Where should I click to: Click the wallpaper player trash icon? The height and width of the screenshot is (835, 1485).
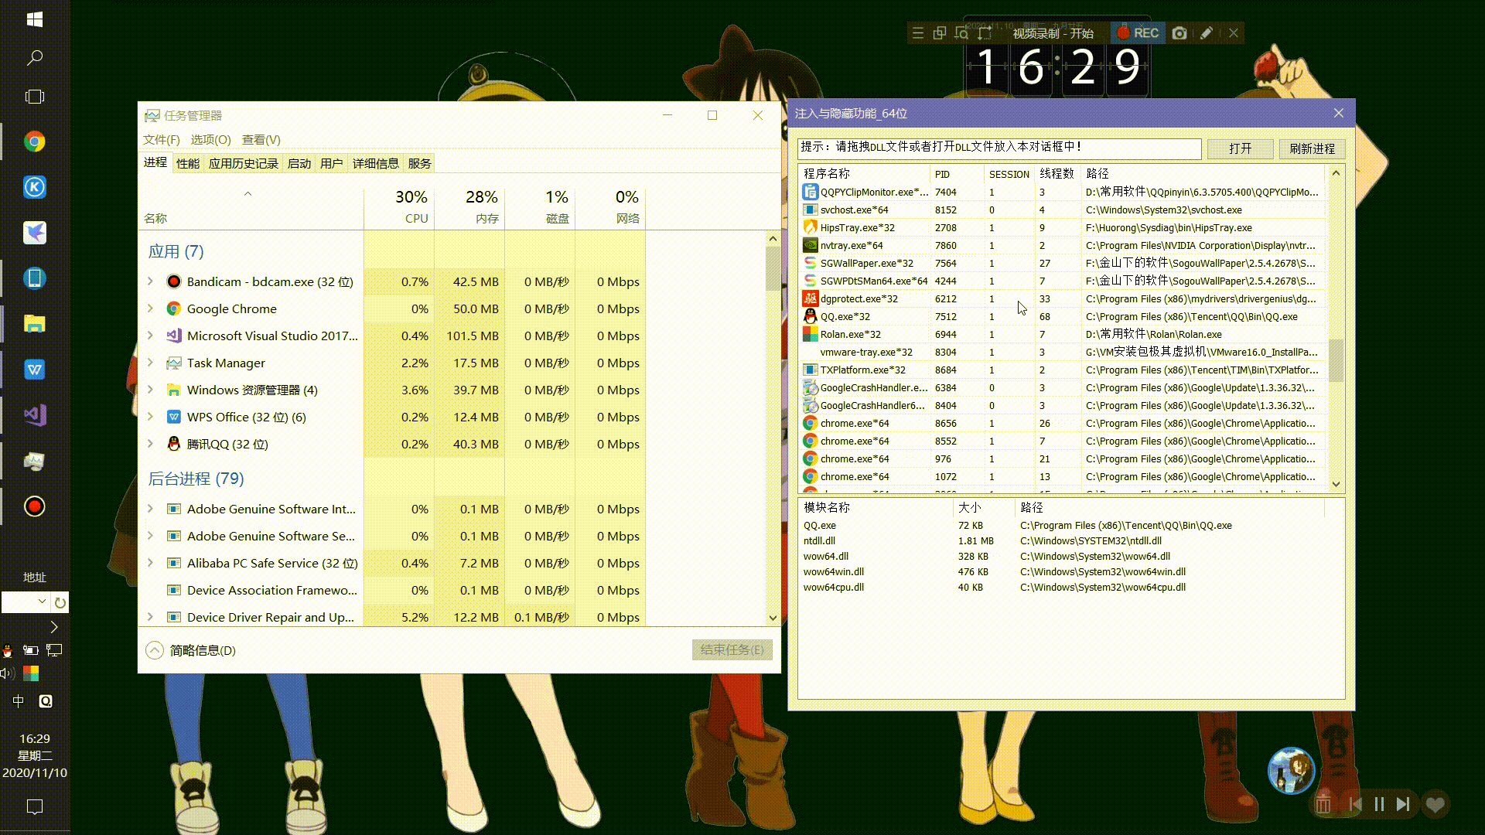tap(1323, 804)
